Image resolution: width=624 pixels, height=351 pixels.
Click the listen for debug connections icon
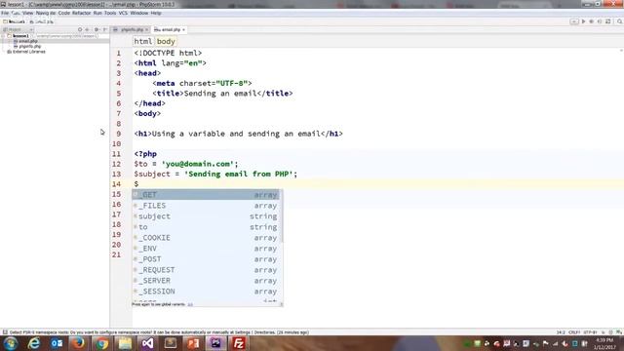[x=600, y=21]
